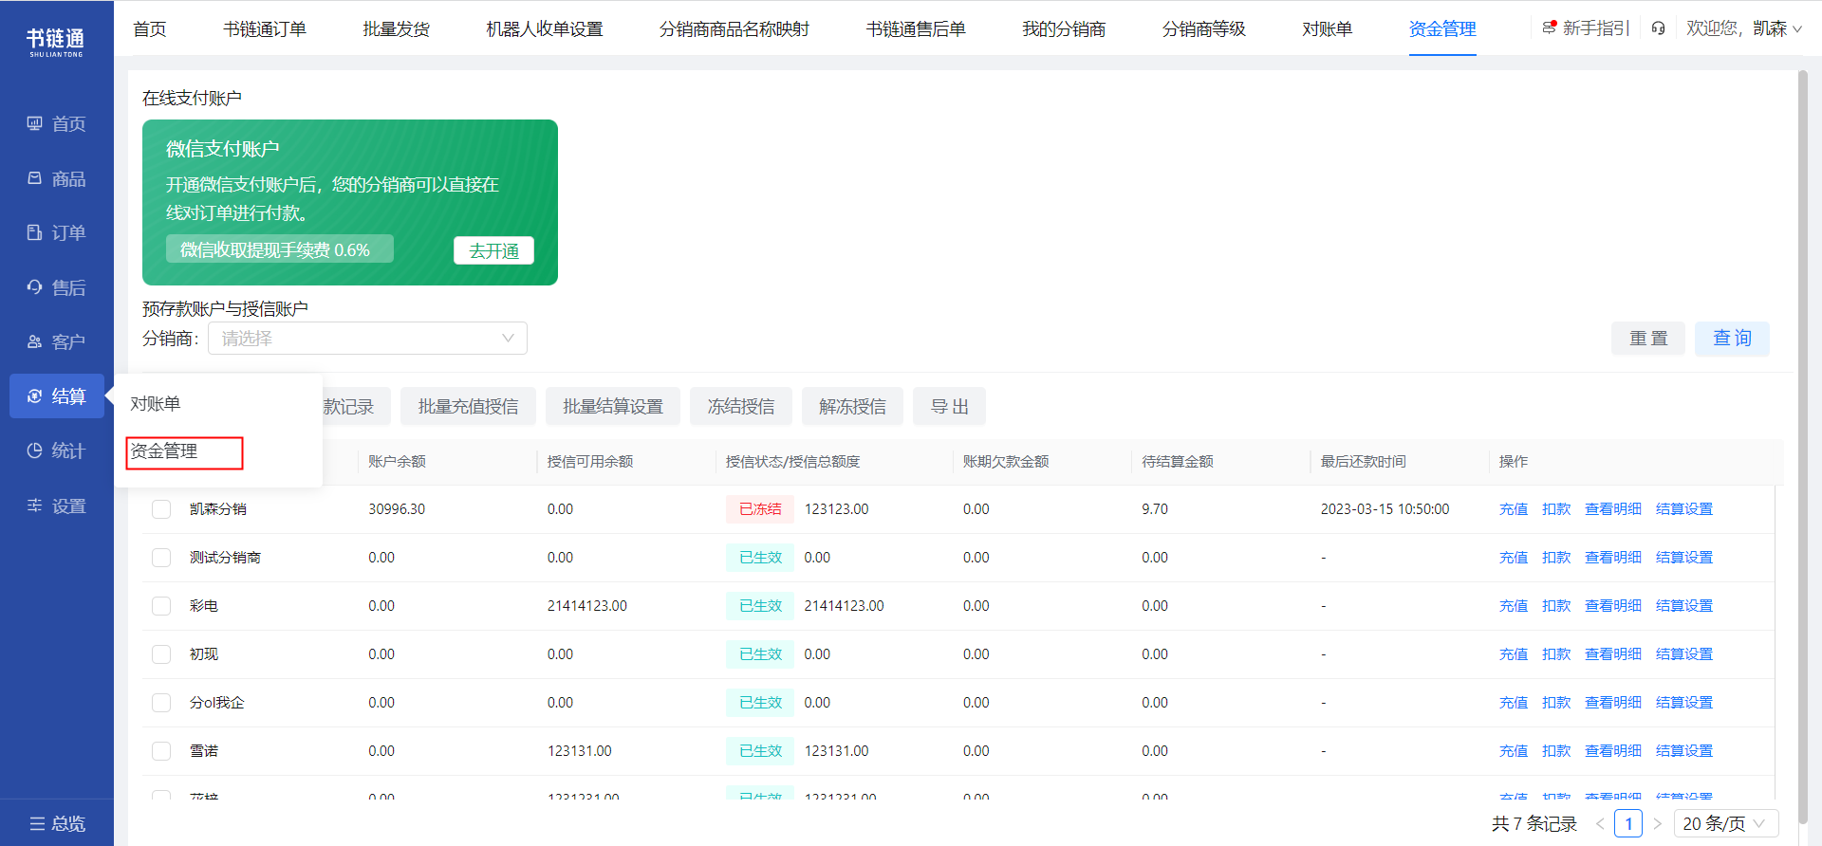Tick the checkbox for 凯森分销 row
1822x846 pixels.
tap(161, 509)
